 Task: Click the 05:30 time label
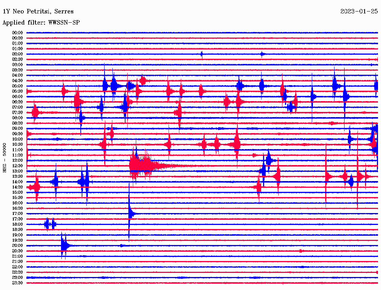(17, 91)
